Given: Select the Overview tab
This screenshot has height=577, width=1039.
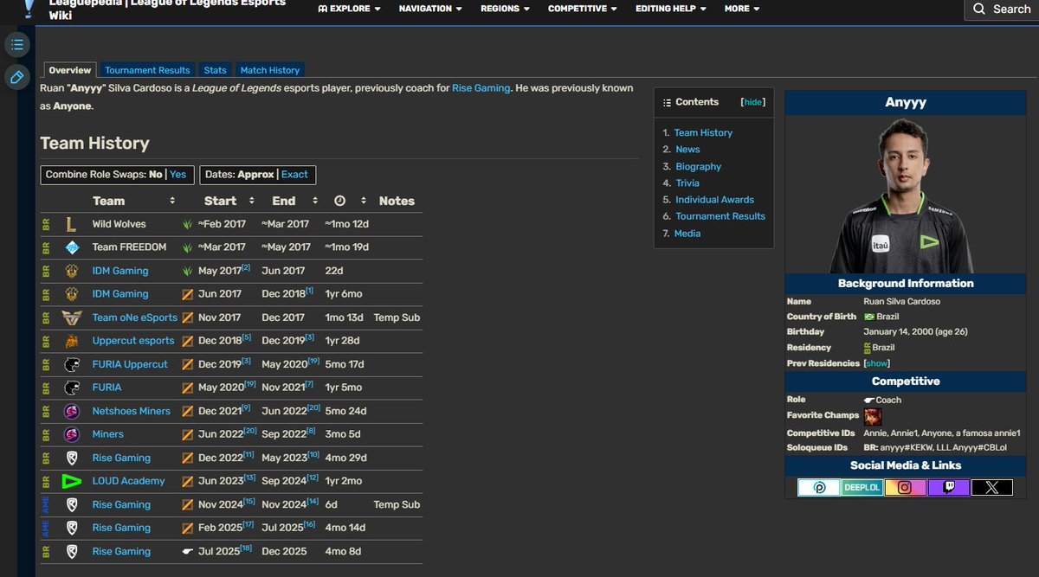Looking at the screenshot, I should click(70, 70).
